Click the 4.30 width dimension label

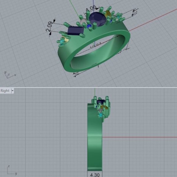pyautogui.click(x=95, y=175)
